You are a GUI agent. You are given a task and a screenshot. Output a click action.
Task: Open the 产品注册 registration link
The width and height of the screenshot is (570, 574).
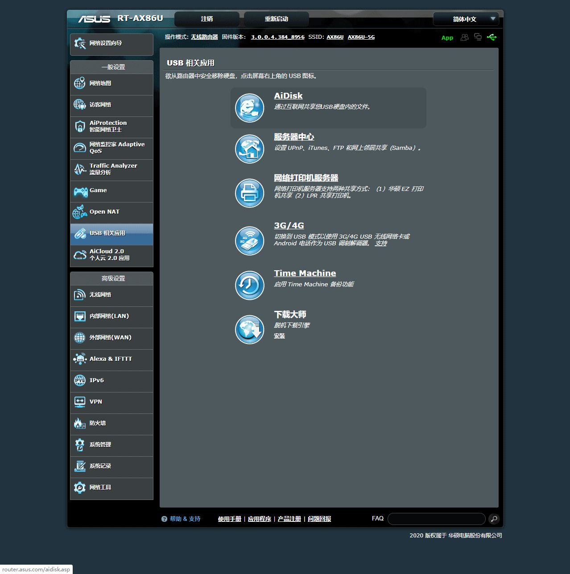(x=289, y=519)
